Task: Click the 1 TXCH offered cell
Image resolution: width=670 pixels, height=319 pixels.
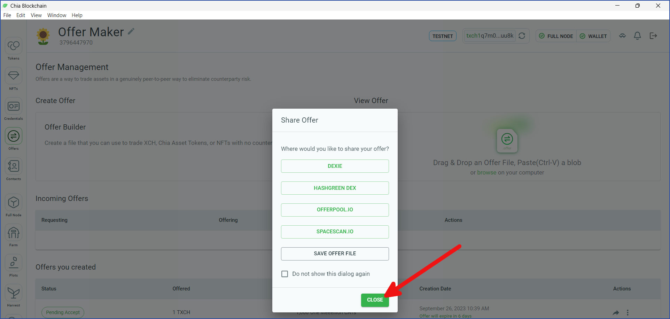Action: 181,312
